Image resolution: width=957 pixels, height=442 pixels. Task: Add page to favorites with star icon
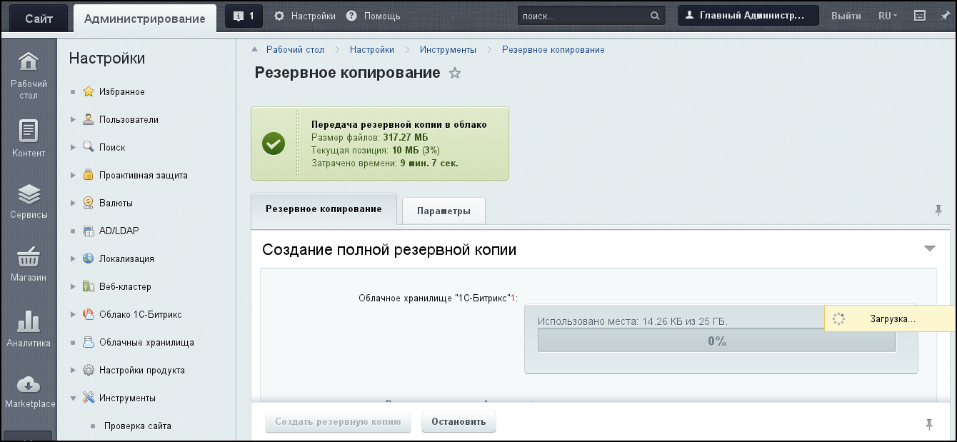pyautogui.click(x=455, y=74)
